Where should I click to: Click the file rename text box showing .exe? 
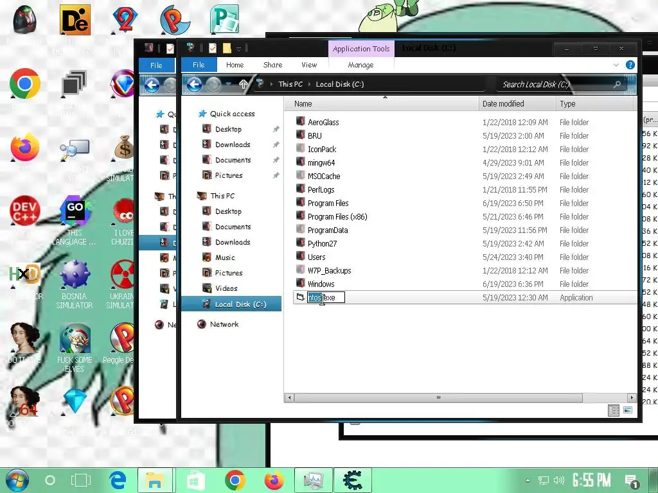(326, 298)
